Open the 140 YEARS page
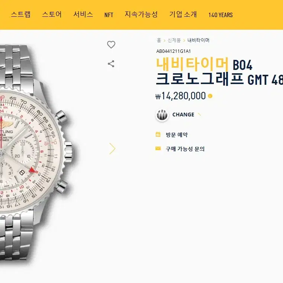Image resolution: width=283 pixels, height=283 pixels. pyautogui.click(x=221, y=15)
